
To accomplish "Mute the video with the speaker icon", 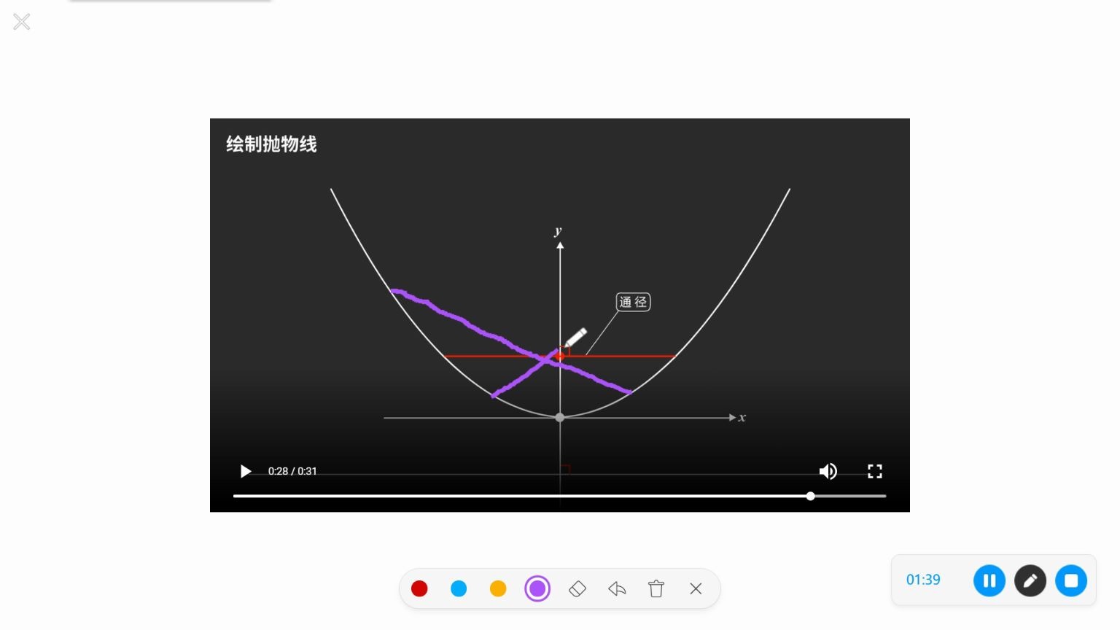I will coord(828,472).
